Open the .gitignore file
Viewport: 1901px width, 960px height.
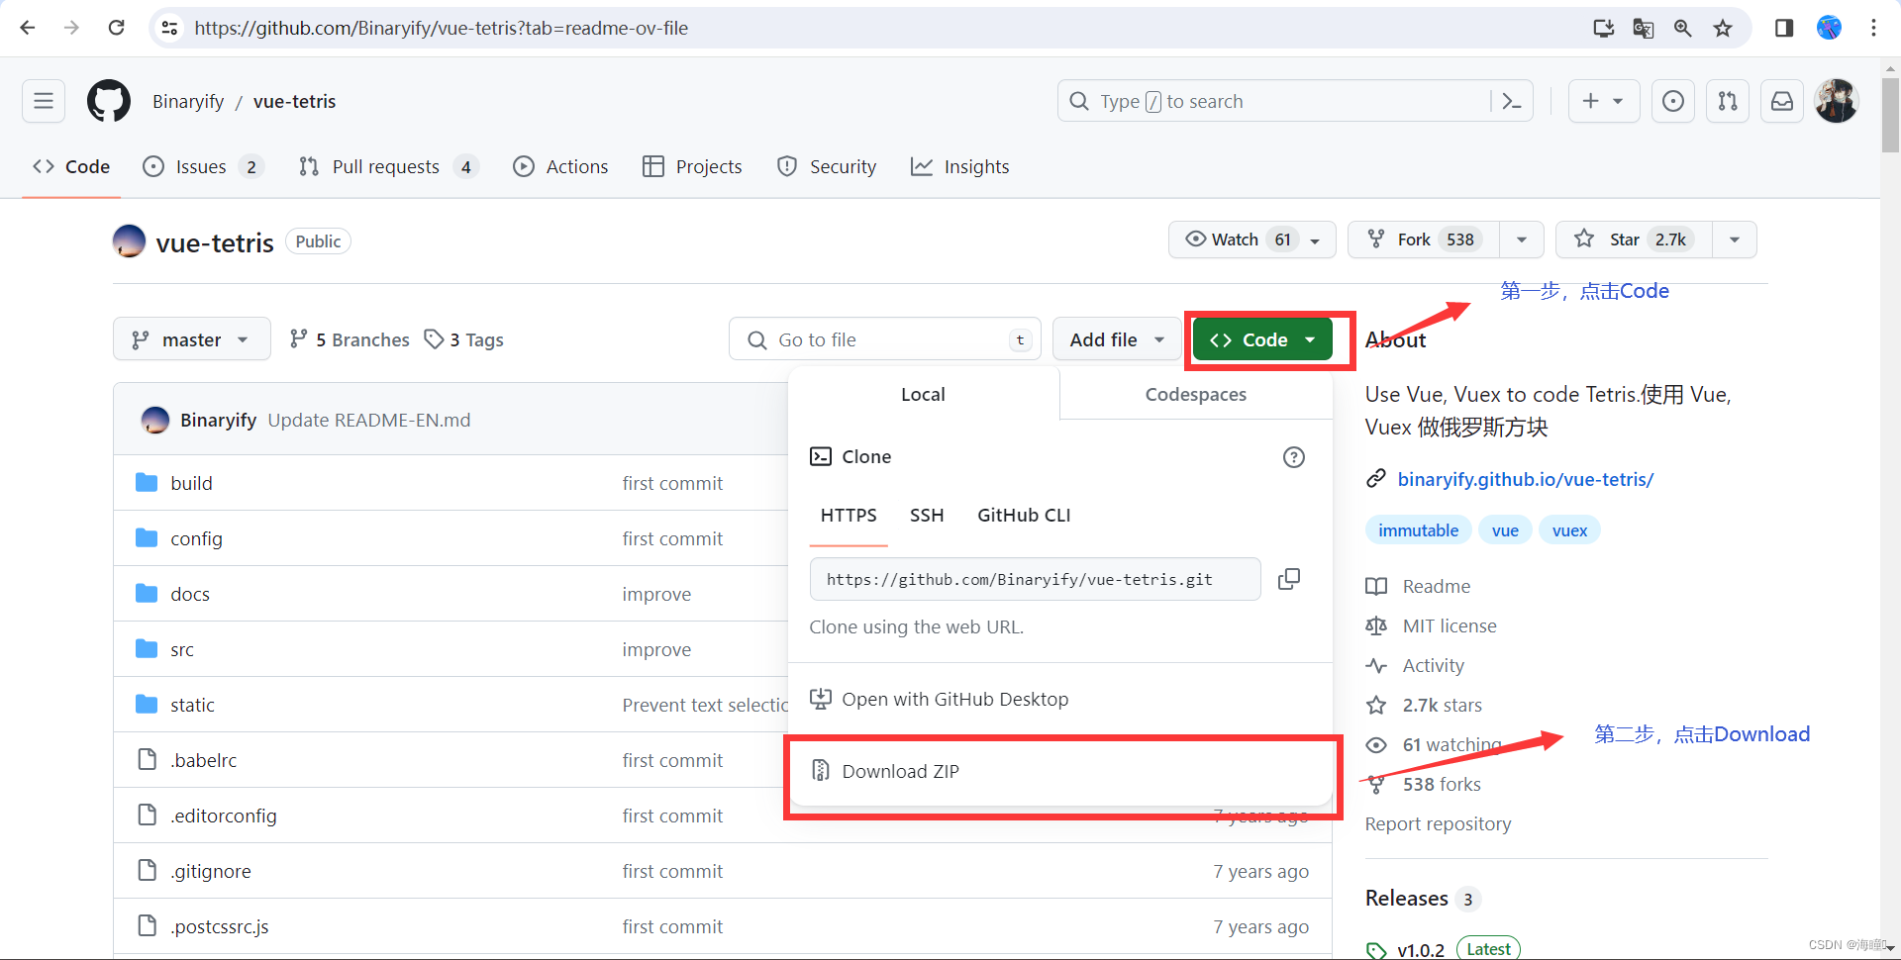(x=210, y=871)
